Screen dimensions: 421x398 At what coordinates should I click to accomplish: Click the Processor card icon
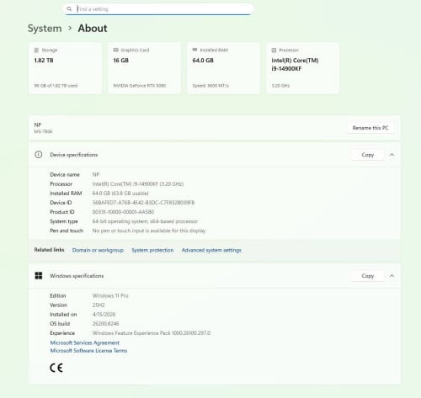tap(274, 50)
